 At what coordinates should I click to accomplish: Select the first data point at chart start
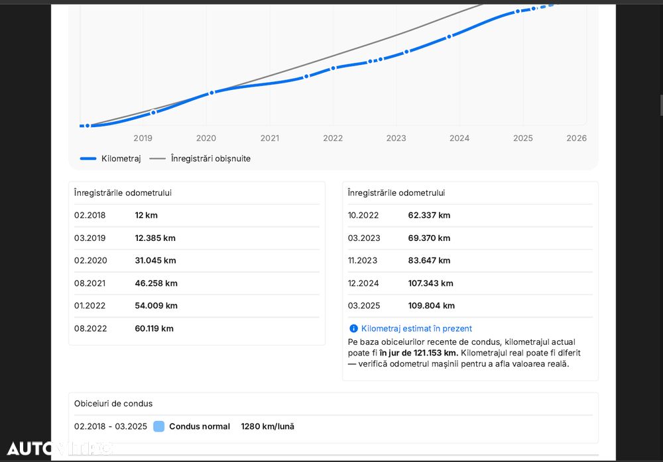click(87, 126)
